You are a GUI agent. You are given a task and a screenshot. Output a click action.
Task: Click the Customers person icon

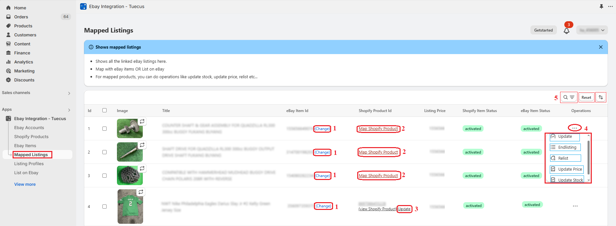tap(8, 35)
